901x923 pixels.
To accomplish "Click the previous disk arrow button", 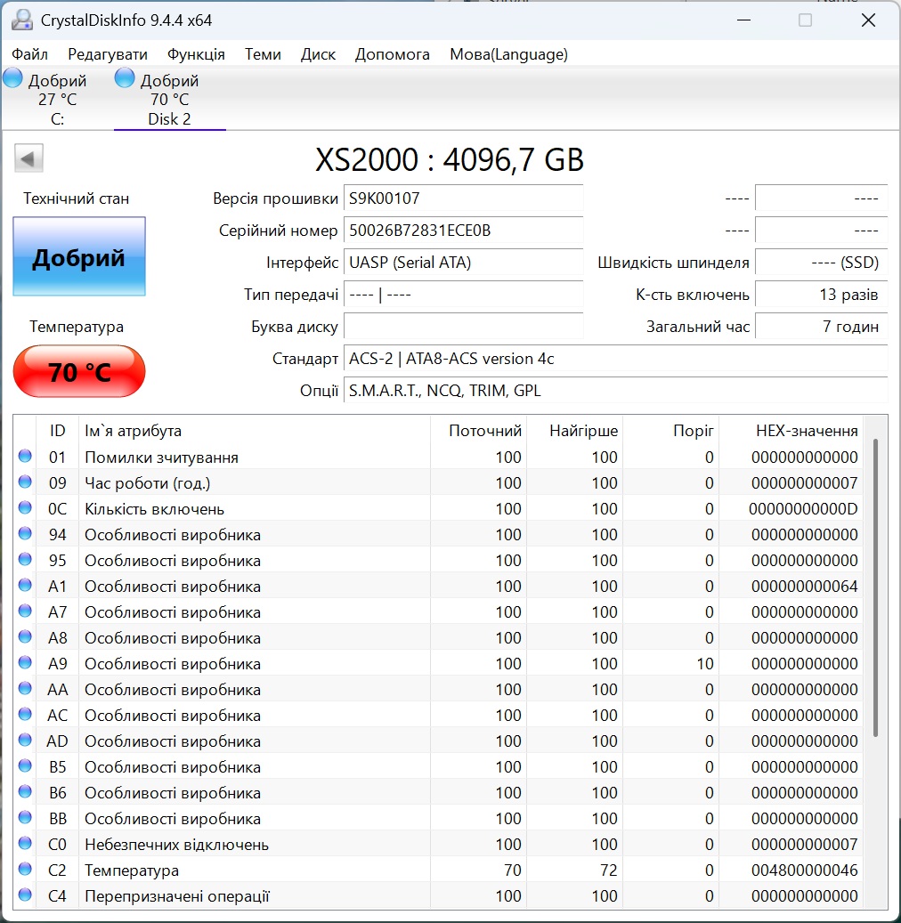I will [x=28, y=158].
